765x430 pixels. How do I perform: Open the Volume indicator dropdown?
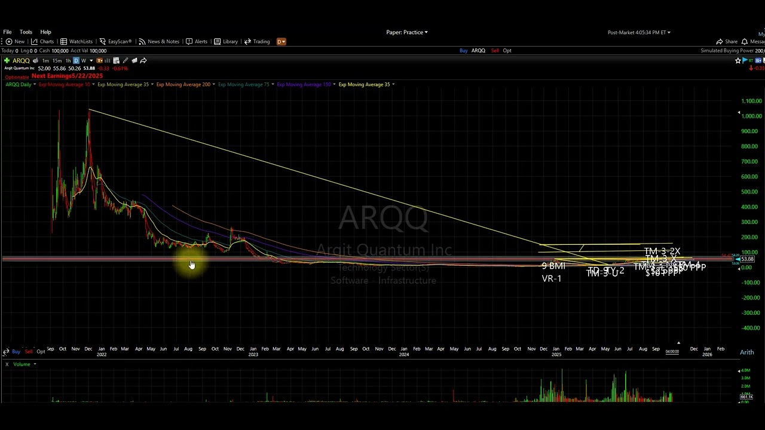tap(35, 364)
